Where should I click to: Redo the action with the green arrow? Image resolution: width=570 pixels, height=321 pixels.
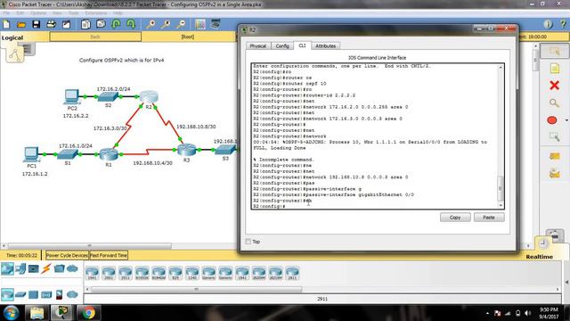[x=131, y=24]
